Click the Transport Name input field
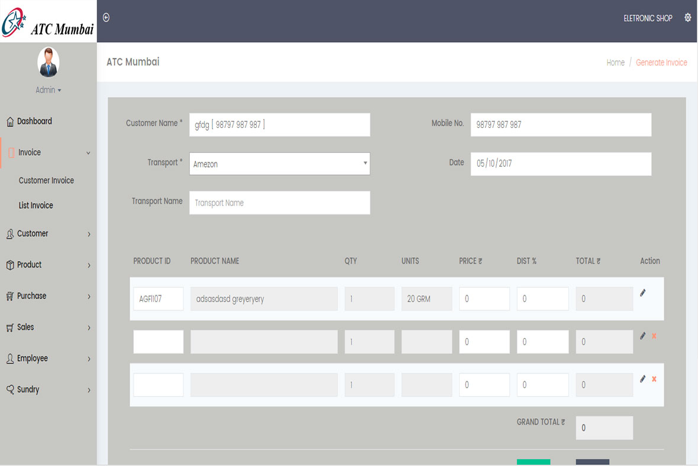The image size is (698, 466). click(x=279, y=203)
